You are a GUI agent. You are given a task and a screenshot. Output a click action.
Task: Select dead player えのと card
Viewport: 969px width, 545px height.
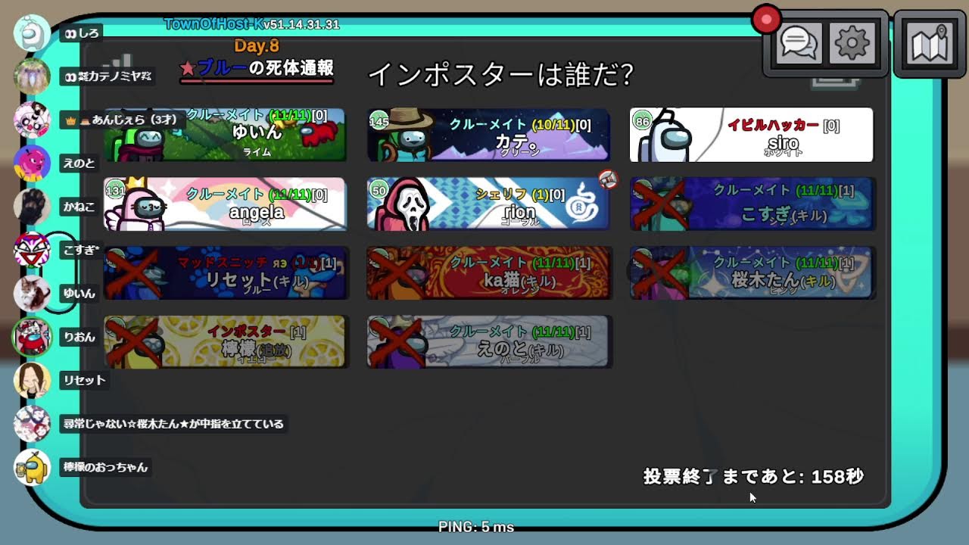tap(489, 342)
